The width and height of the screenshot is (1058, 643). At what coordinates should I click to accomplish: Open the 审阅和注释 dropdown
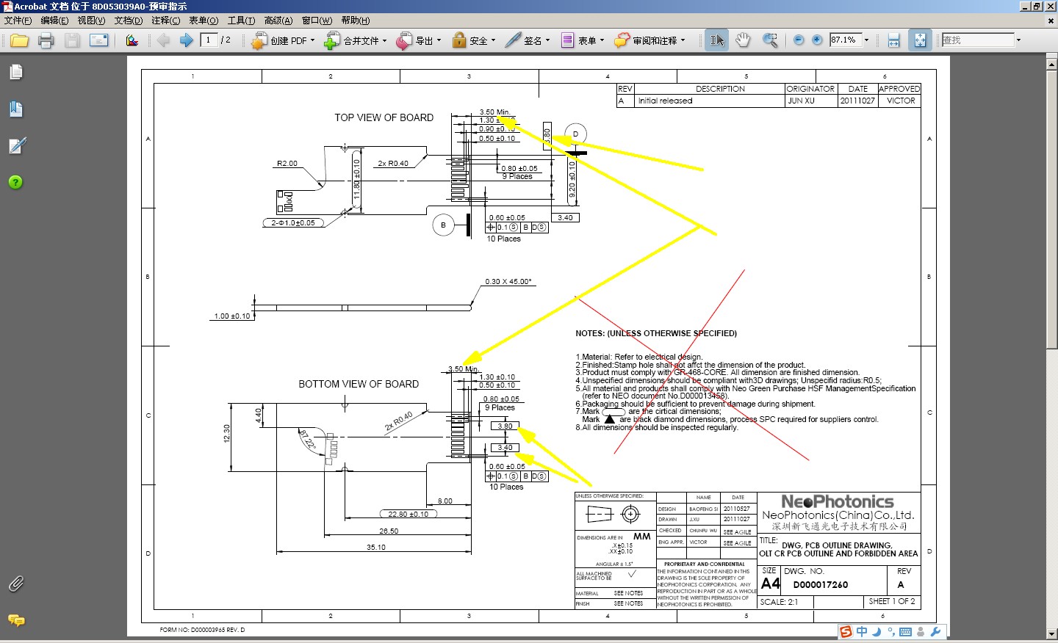650,40
